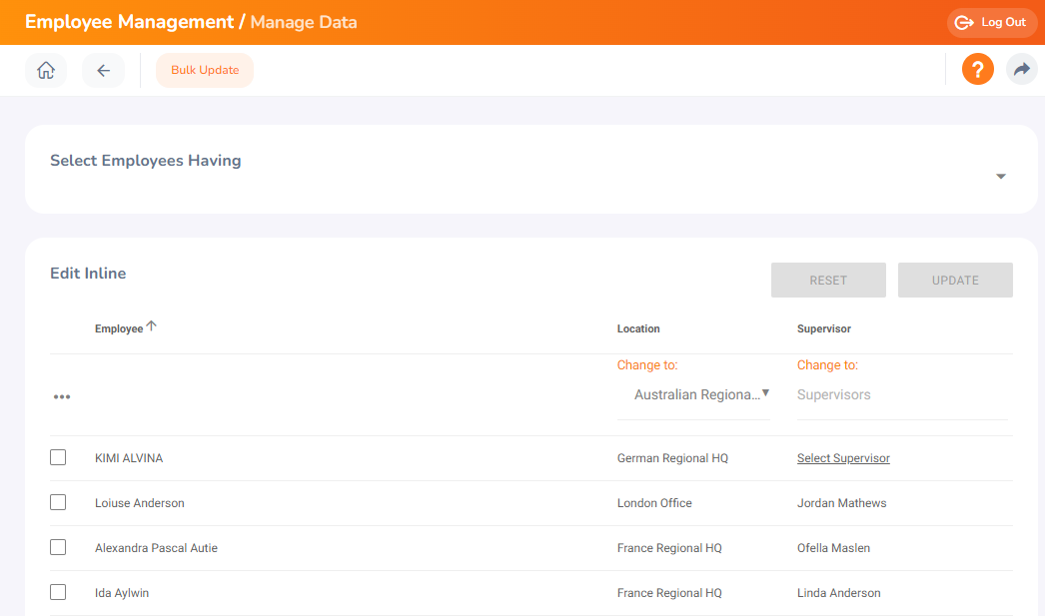The height and width of the screenshot is (616, 1045).
Task: Open the three-dots row options menu
Action: coord(62,396)
